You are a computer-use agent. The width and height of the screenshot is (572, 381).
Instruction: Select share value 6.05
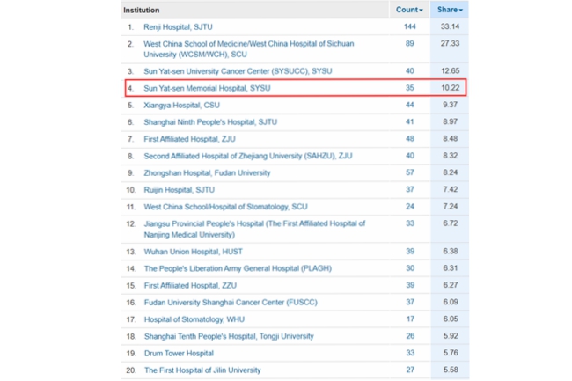click(x=451, y=319)
